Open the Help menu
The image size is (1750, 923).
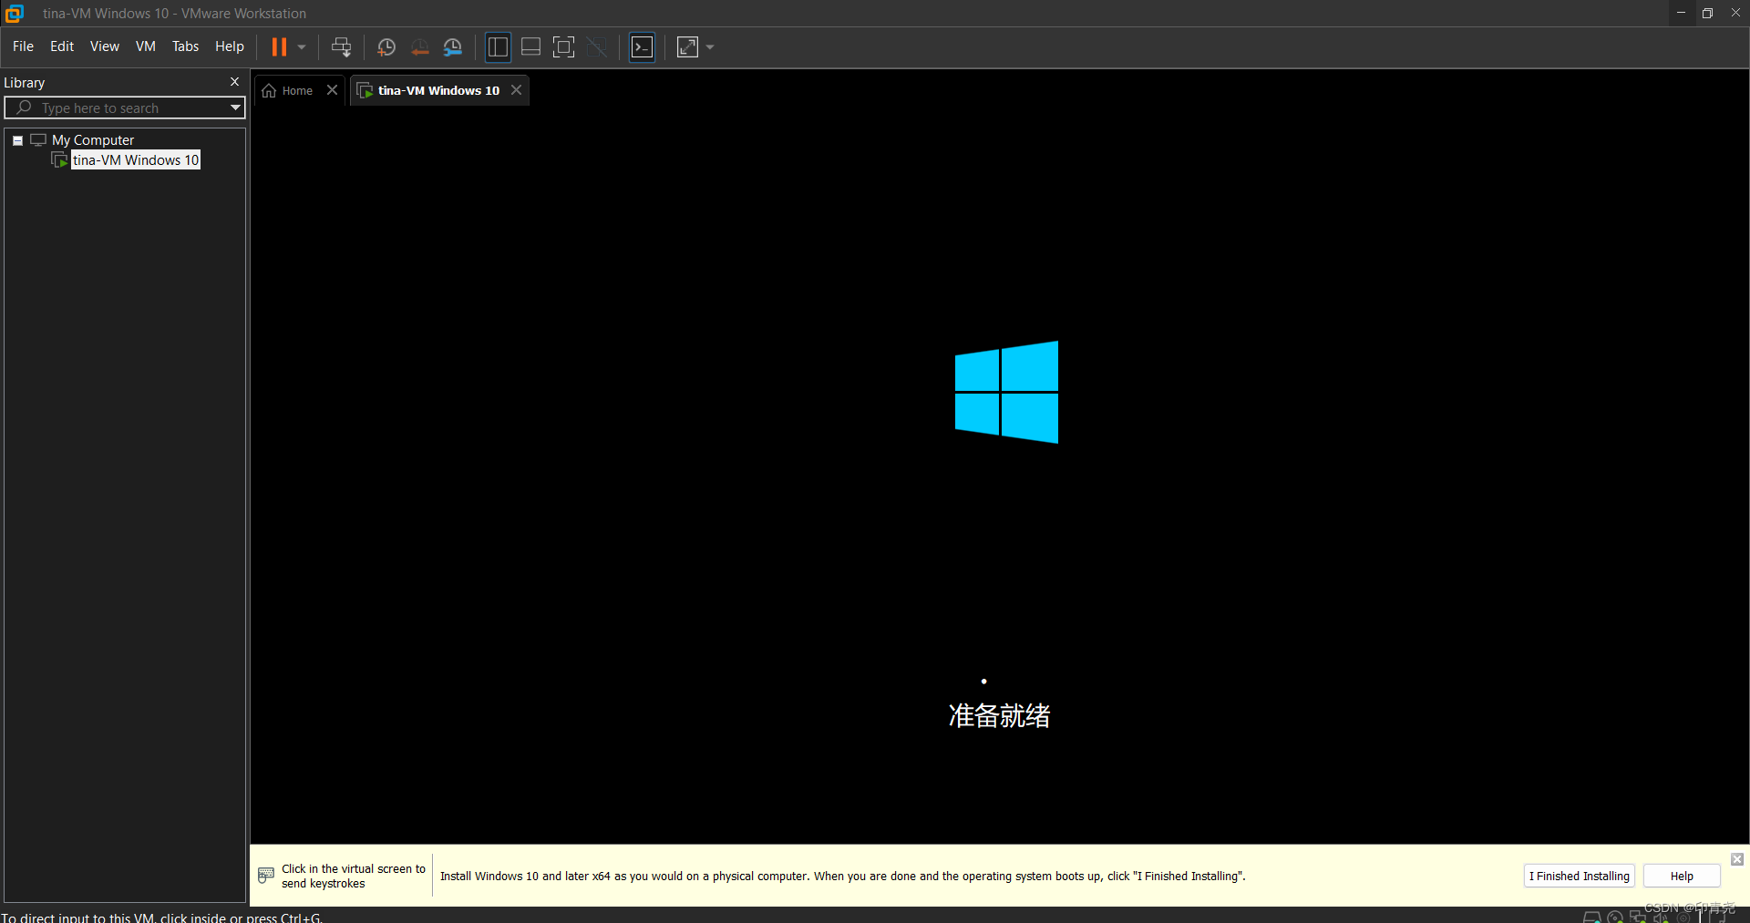point(230,46)
